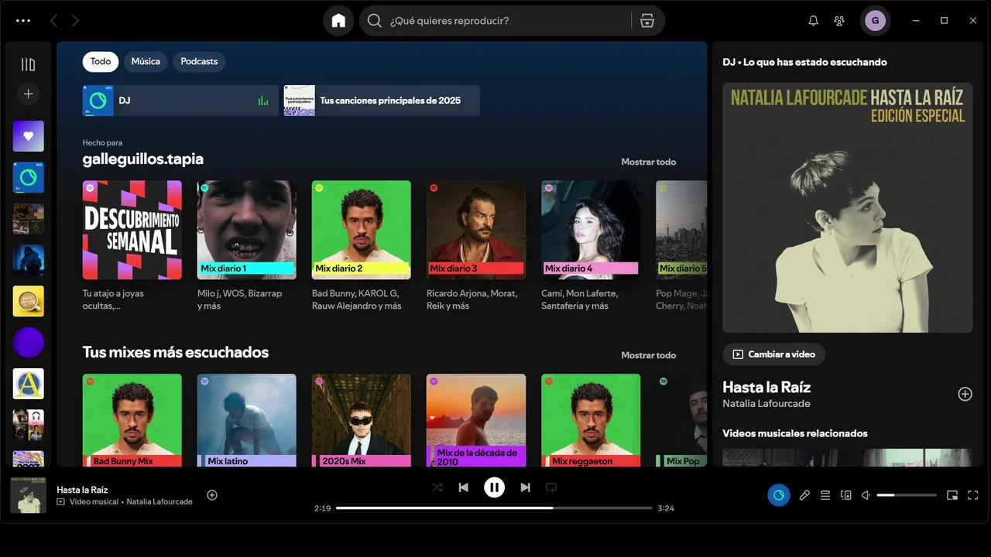Open Mix reggaeton card

(x=591, y=420)
